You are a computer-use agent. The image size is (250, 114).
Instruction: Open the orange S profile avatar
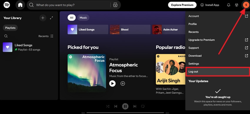pos(246,5)
